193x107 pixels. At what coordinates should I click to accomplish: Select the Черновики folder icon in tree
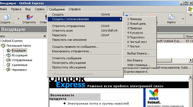8,70
